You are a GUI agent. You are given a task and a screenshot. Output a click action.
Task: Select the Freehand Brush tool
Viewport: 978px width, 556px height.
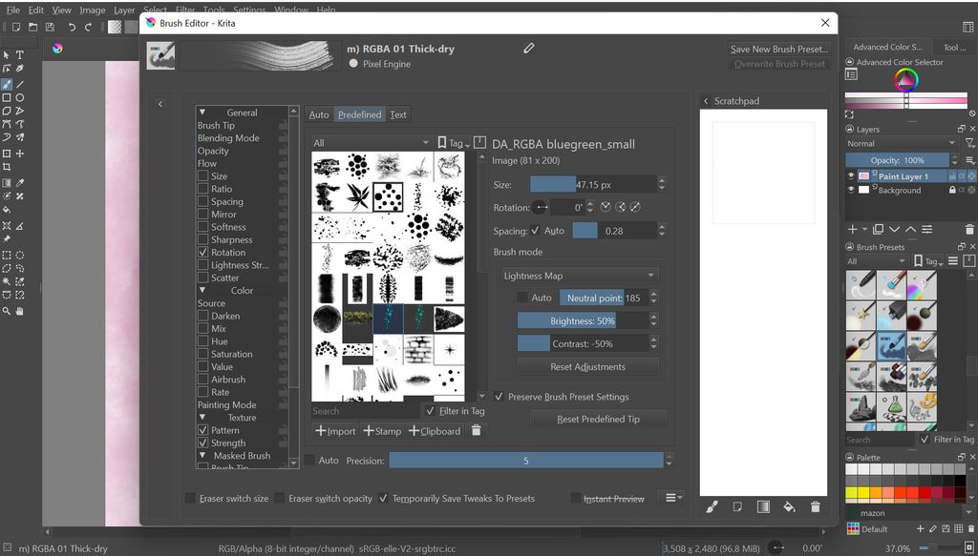pos(6,84)
